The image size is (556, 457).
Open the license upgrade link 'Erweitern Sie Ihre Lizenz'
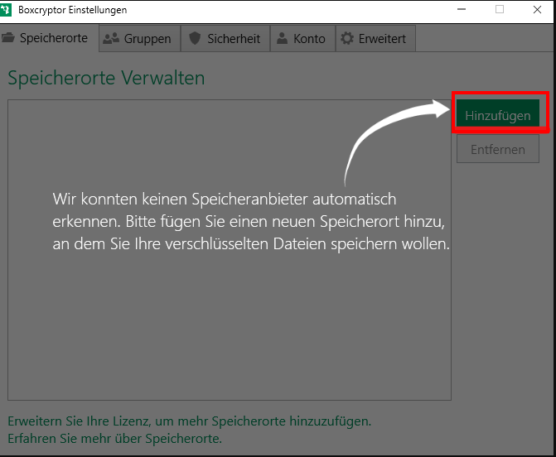190,421
